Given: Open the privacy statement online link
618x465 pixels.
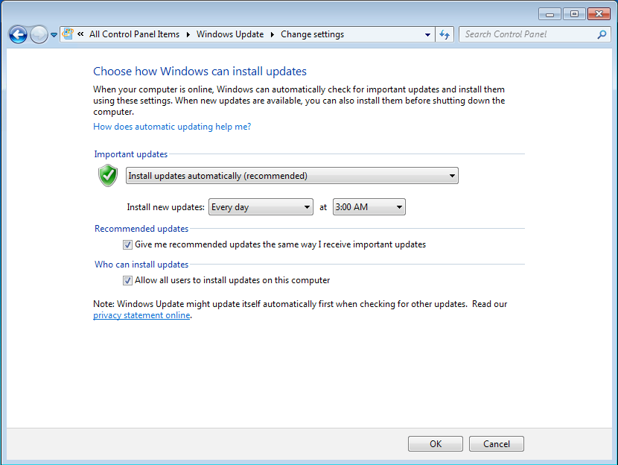Looking at the screenshot, I should [141, 315].
